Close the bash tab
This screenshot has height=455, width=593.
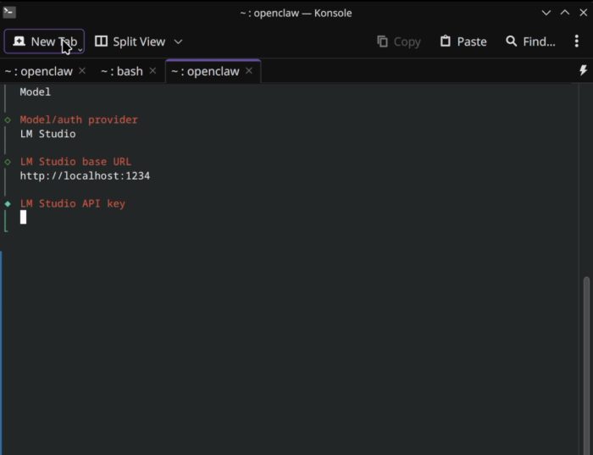(152, 71)
